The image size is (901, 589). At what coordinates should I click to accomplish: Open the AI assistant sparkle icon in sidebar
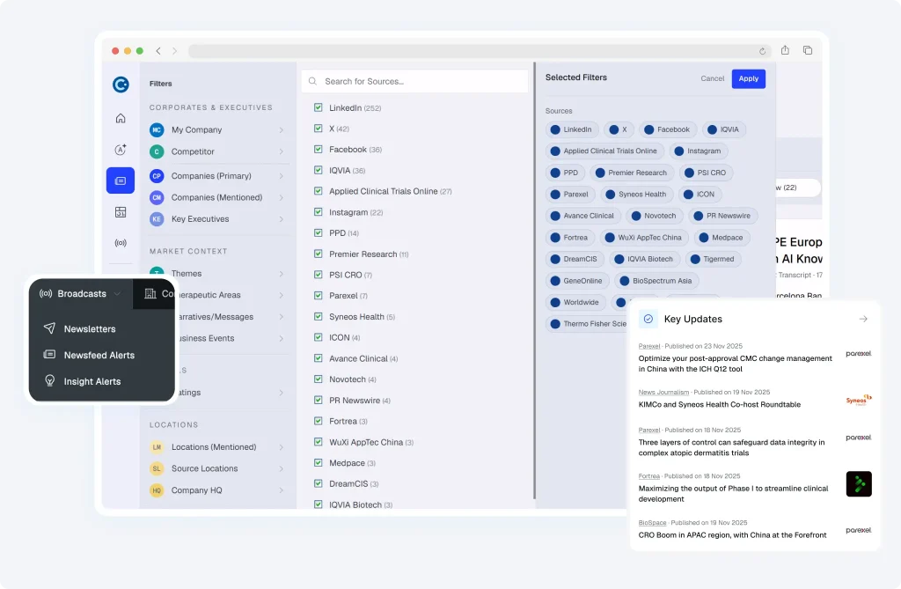tap(120, 150)
